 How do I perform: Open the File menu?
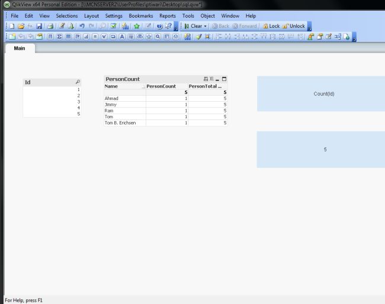tap(14, 16)
